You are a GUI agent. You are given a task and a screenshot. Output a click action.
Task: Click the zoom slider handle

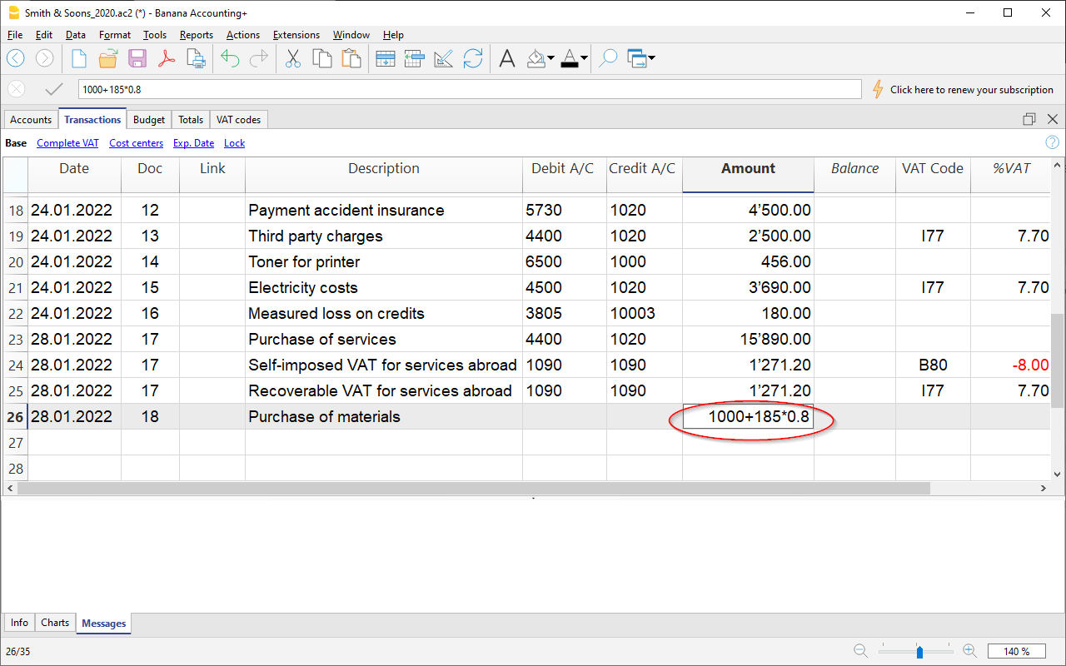[919, 651]
